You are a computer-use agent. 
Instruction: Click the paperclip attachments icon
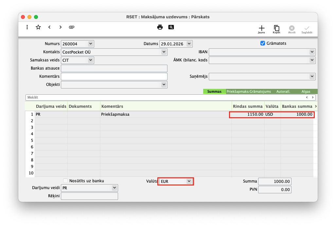[72, 27]
